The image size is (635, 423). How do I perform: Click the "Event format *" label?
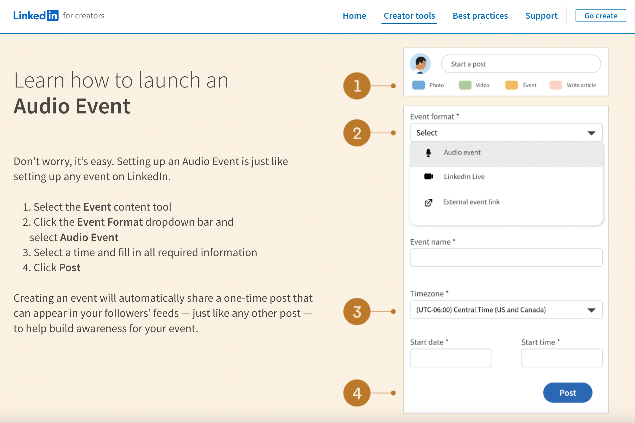pos(434,117)
